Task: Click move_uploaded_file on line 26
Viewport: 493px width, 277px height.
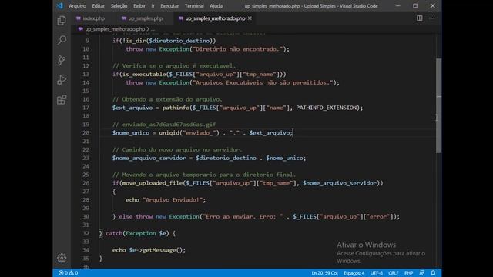Action: click(153, 183)
